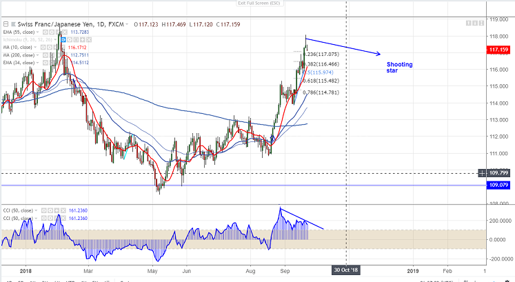Remove the first CCI (50, close) indicator

click(63, 210)
